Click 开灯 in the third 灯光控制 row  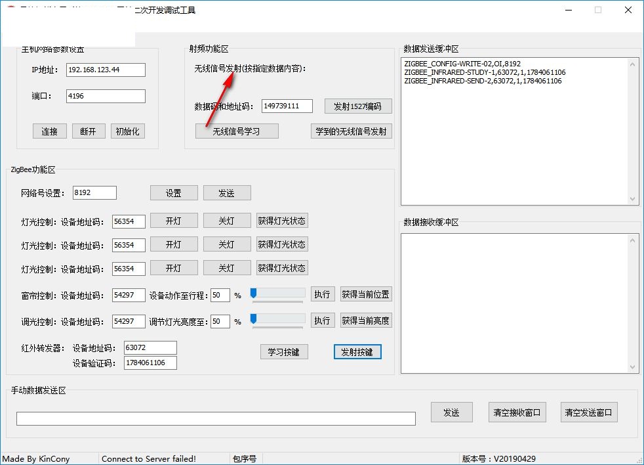point(174,268)
